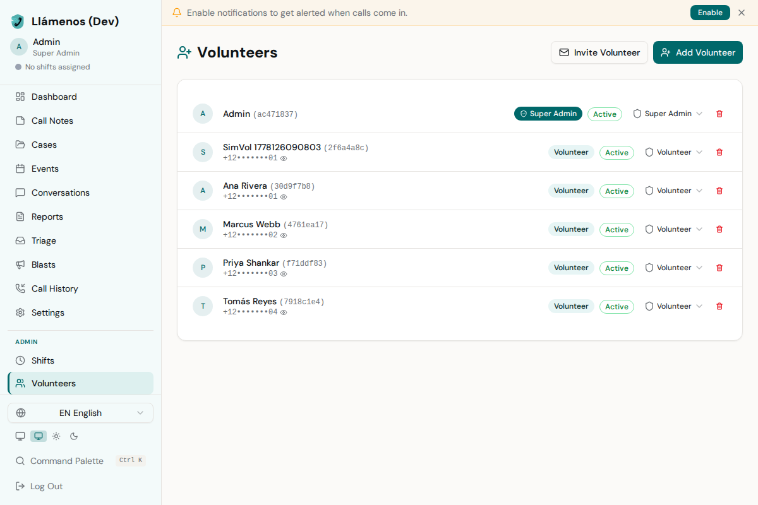The width and height of the screenshot is (758, 505).
Task: Expand Ana Rivera's role dropdown
Action: [x=673, y=191]
